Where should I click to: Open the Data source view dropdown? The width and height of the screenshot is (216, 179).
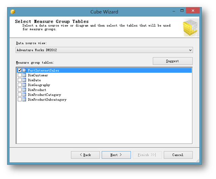pos(104,50)
